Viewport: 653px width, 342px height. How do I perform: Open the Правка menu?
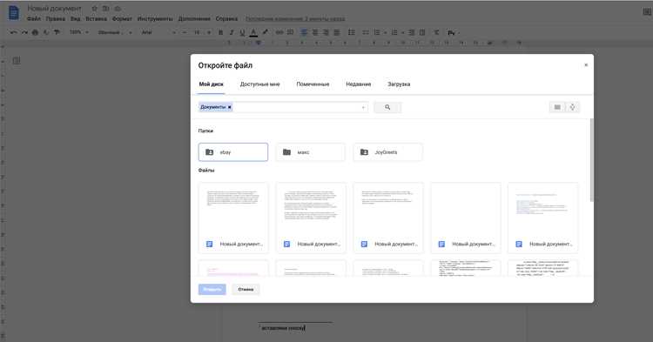pyautogui.click(x=56, y=19)
